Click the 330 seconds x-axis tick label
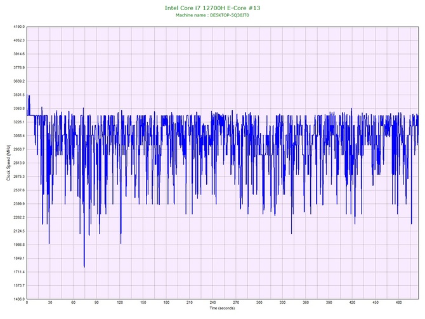This screenshot has width=425, height=319. (x=282, y=302)
